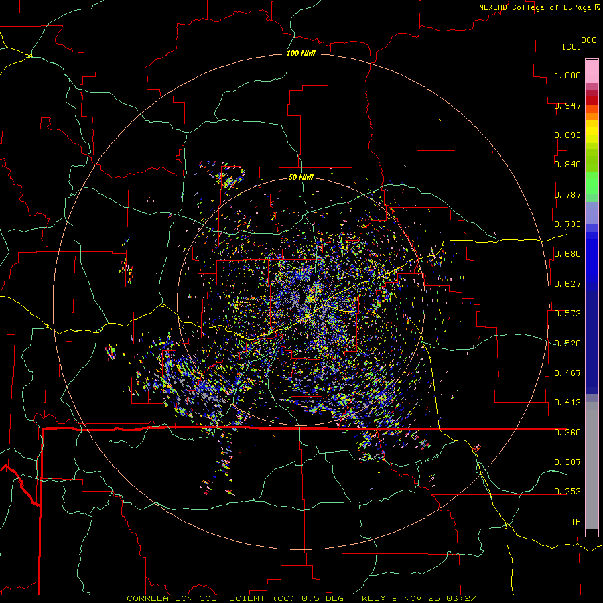
Task: Click the gray segment of the color bar
Action: point(592,466)
